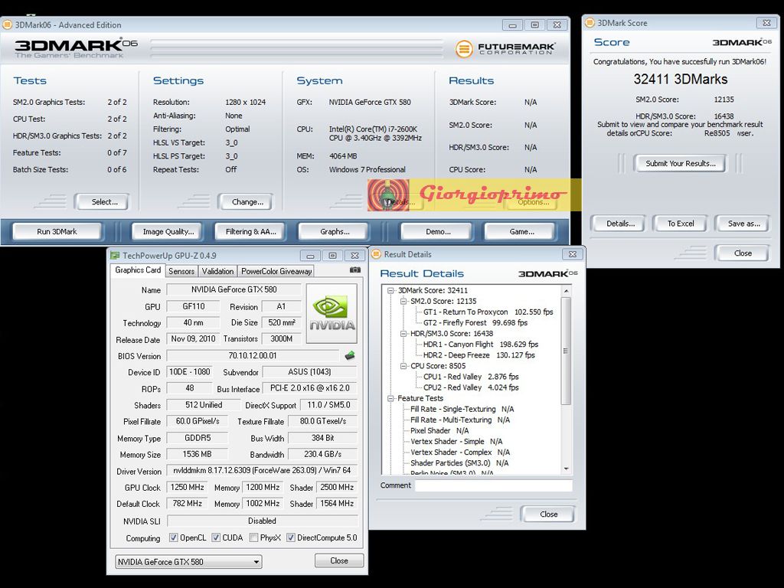Select Shader Particles (SM3.0) row

coord(459,463)
